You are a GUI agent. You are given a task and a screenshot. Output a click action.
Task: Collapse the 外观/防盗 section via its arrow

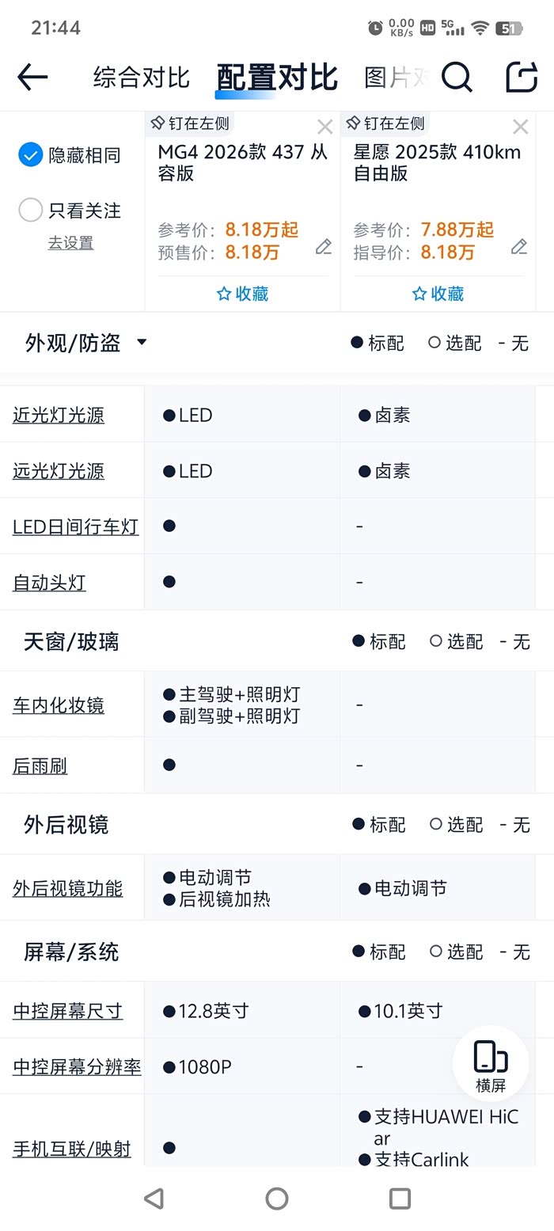pyautogui.click(x=142, y=343)
